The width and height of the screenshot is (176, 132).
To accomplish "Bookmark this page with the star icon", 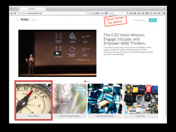I will pyautogui.click(x=131, y=13).
